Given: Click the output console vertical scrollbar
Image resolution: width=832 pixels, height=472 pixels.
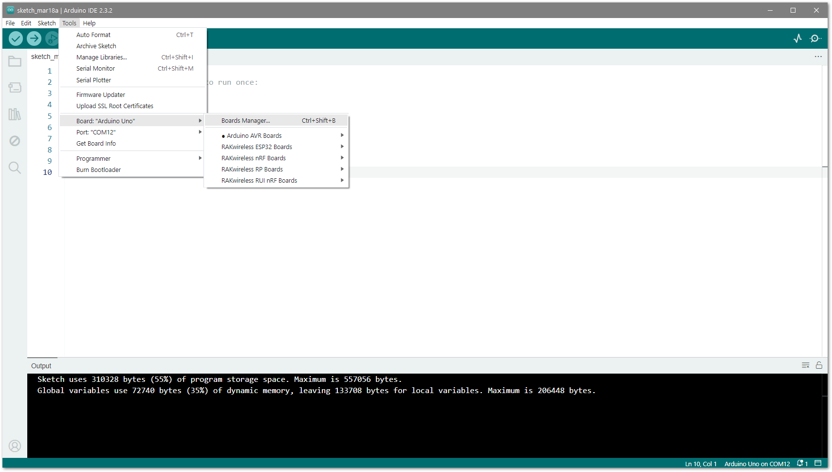Looking at the screenshot, I should click(x=825, y=415).
